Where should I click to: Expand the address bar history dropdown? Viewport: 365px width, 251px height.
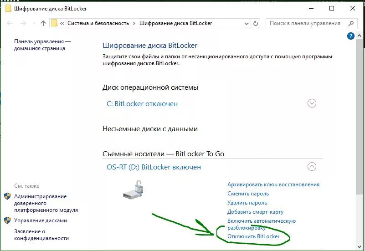coord(246,24)
